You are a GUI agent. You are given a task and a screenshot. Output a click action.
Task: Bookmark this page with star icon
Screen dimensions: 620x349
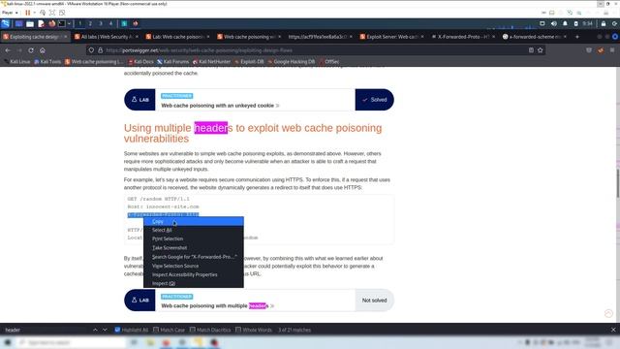(541, 50)
